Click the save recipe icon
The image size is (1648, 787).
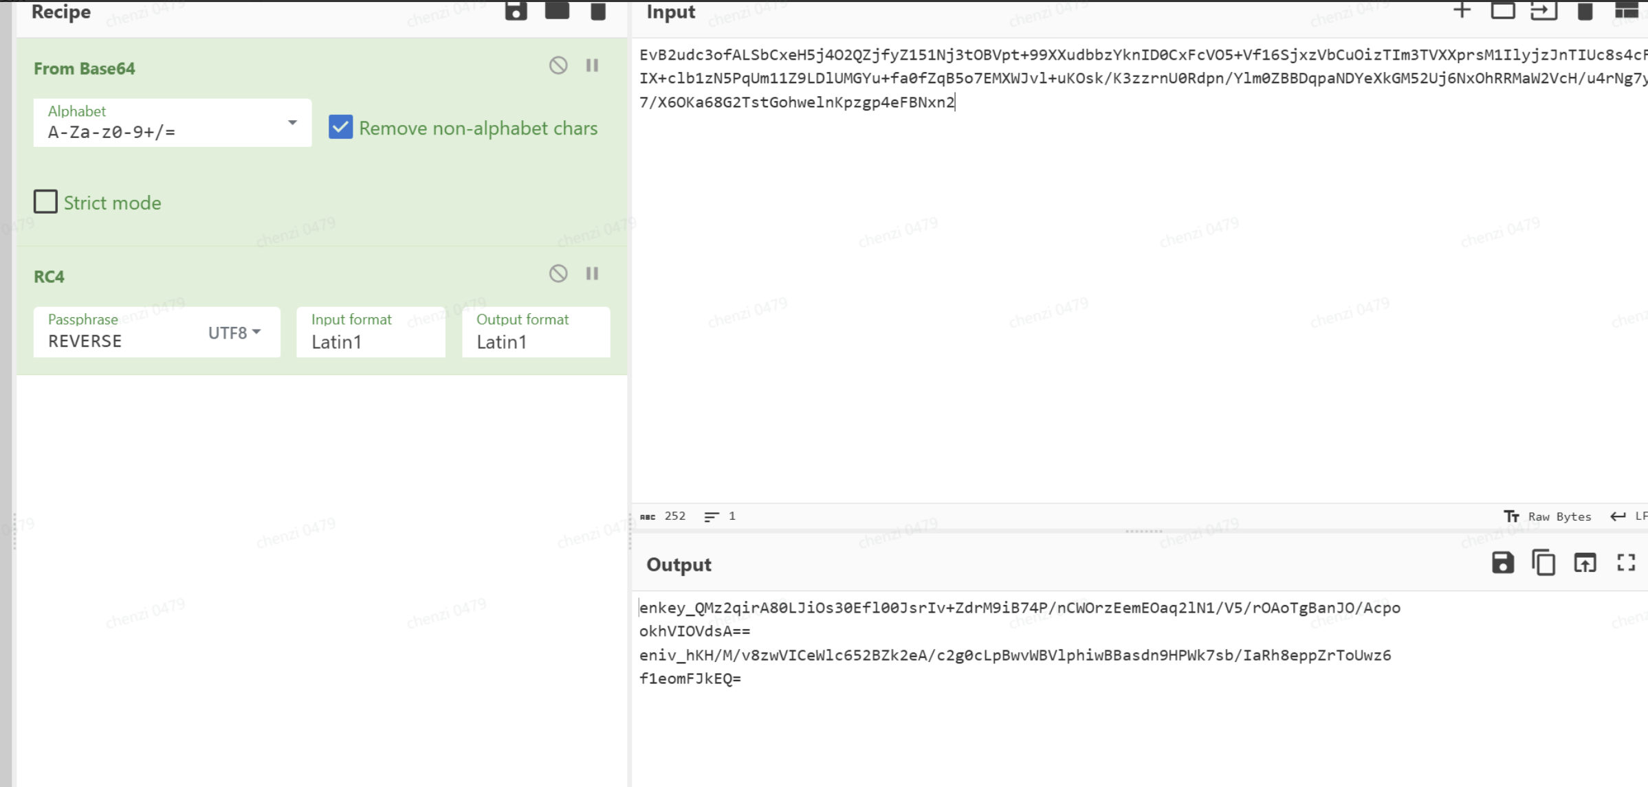[x=516, y=10]
